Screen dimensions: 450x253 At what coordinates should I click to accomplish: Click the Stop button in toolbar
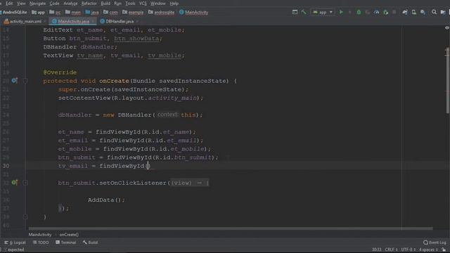coord(394,12)
